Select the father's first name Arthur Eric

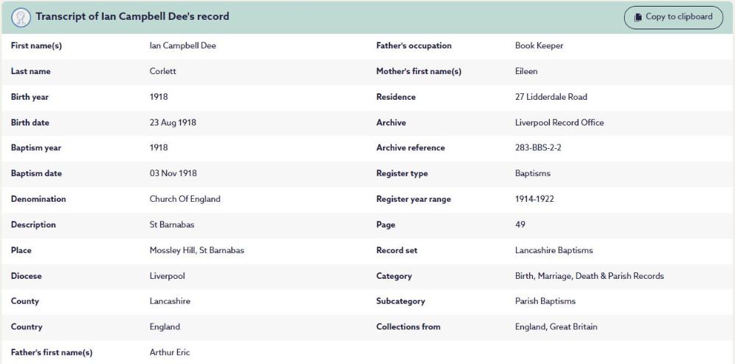coord(169,352)
